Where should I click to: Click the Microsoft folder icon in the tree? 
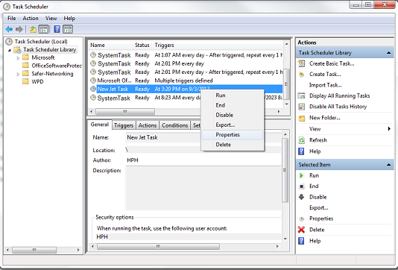tap(25, 57)
